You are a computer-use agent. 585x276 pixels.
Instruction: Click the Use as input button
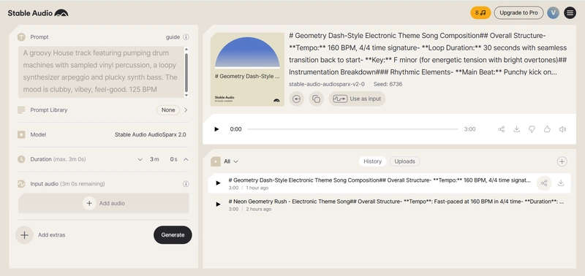tap(357, 99)
